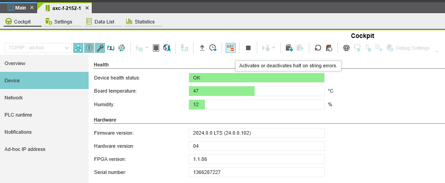Click the clock with arrow icon
Screen dimensions: 445x183
(213, 48)
